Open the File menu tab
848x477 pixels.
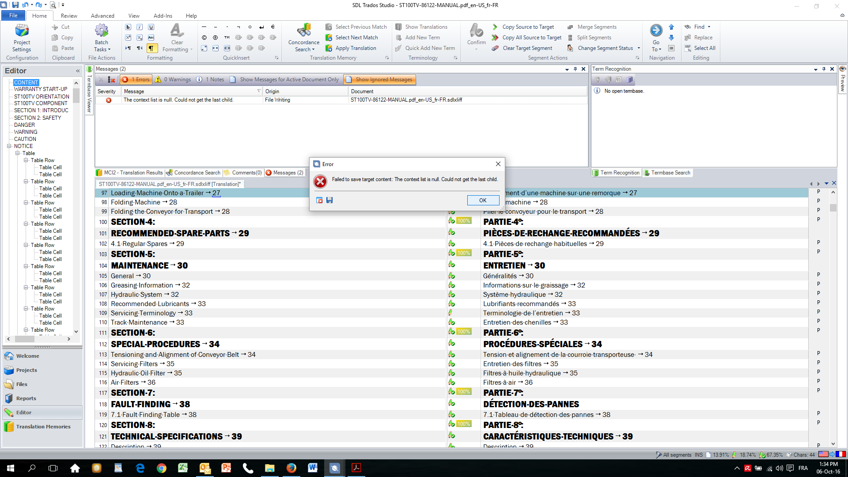pyautogui.click(x=13, y=15)
